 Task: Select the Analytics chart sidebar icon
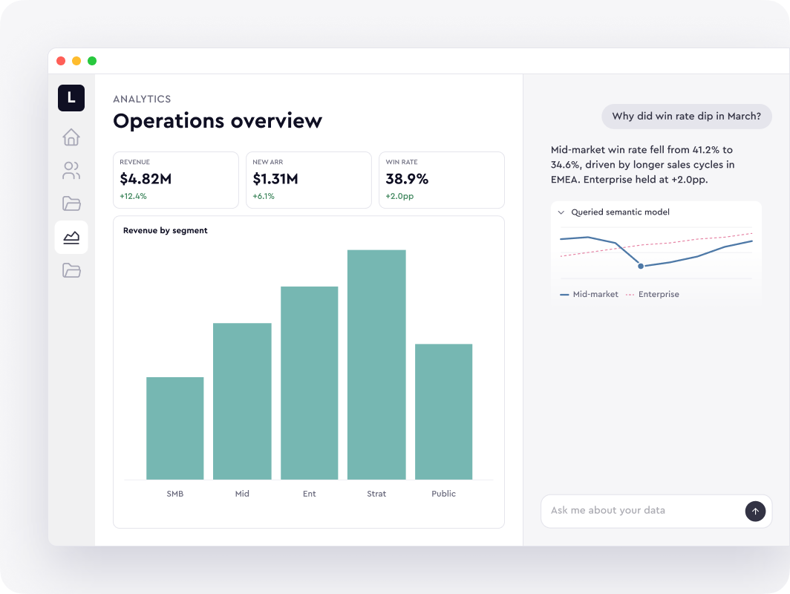(x=71, y=238)
